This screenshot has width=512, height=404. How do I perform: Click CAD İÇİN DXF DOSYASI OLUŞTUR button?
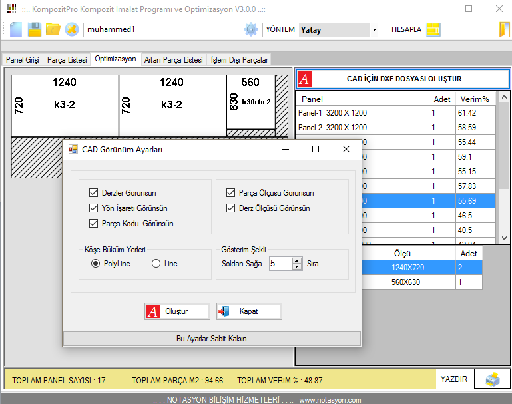(403, 79)
